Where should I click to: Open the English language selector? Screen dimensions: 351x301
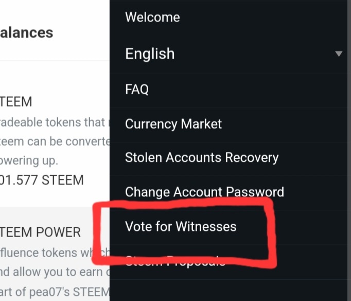coord(150,54)
